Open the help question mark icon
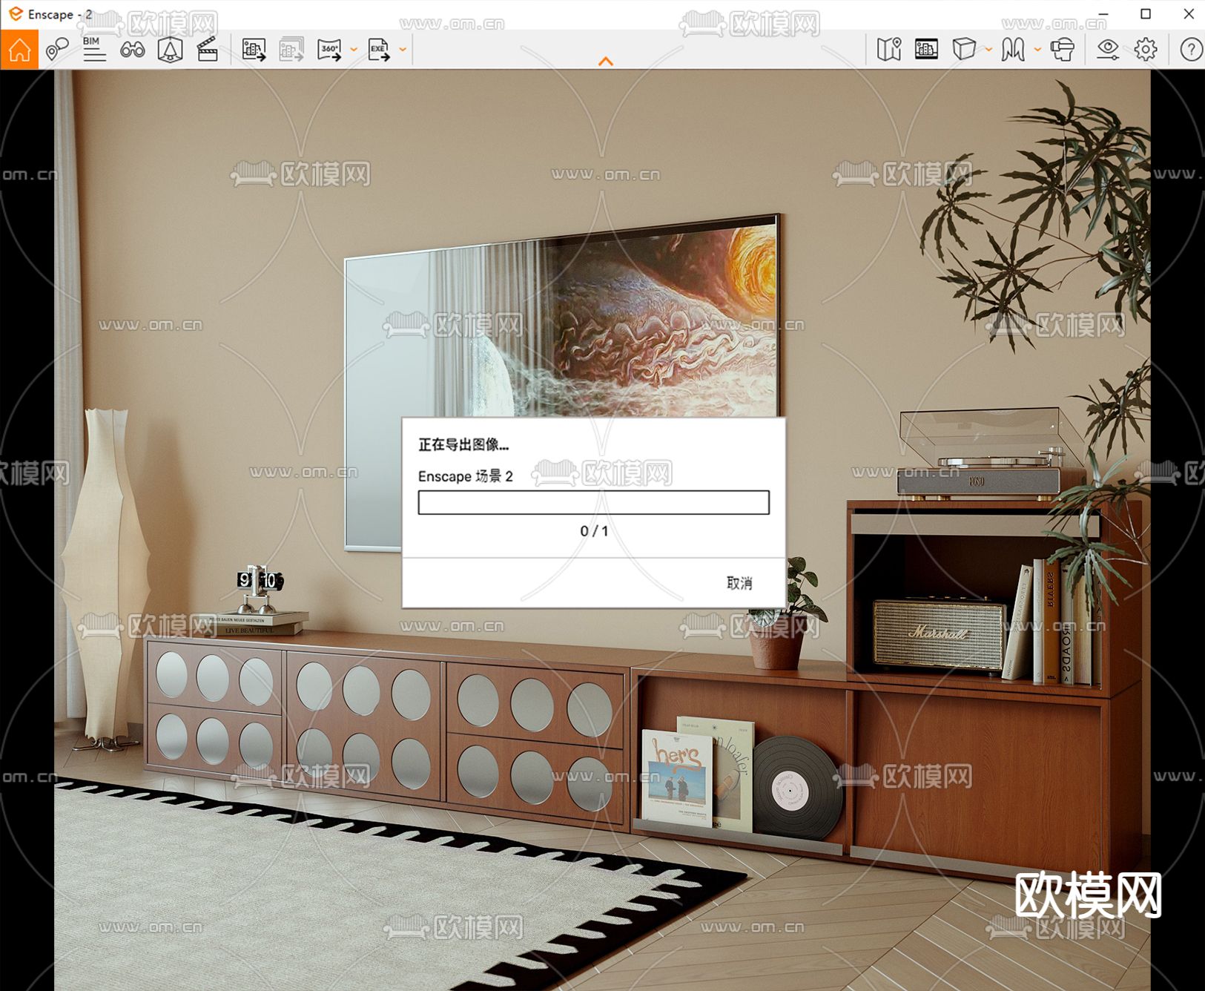The image size is (1205, 991). point(1191,50)
